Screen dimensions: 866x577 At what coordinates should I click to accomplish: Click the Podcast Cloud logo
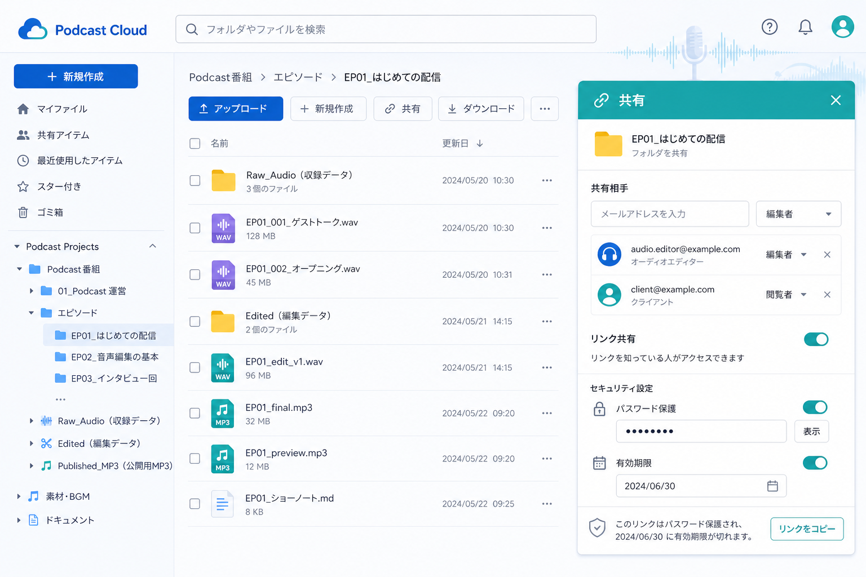[x=82, y=30]
